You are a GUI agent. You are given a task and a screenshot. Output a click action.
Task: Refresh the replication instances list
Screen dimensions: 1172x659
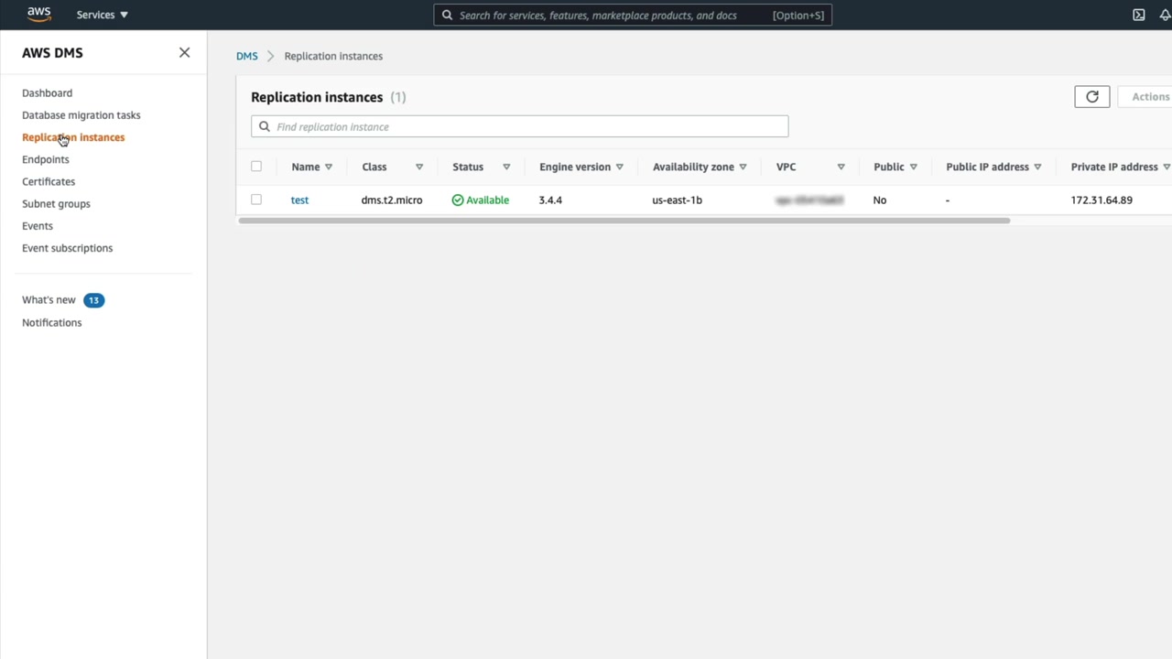[x=1091, y=97]
